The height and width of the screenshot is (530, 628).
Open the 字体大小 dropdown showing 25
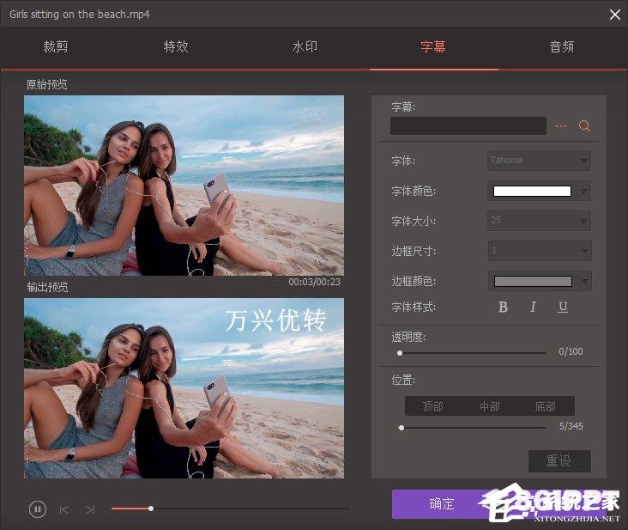[x=539, y=221]
